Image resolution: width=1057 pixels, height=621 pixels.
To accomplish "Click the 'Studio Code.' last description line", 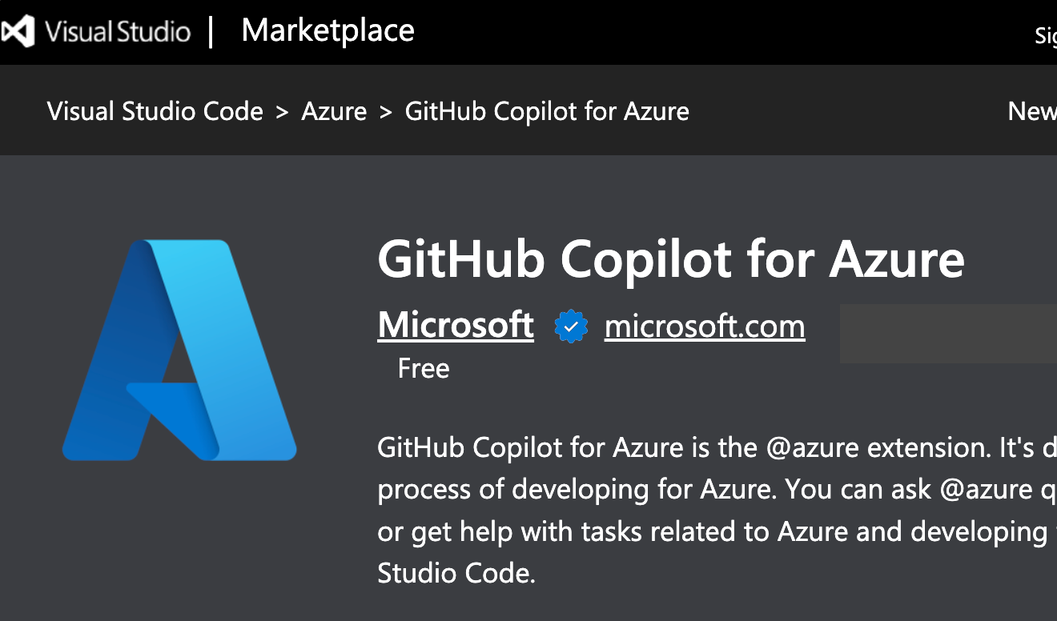I will [456, 573].
